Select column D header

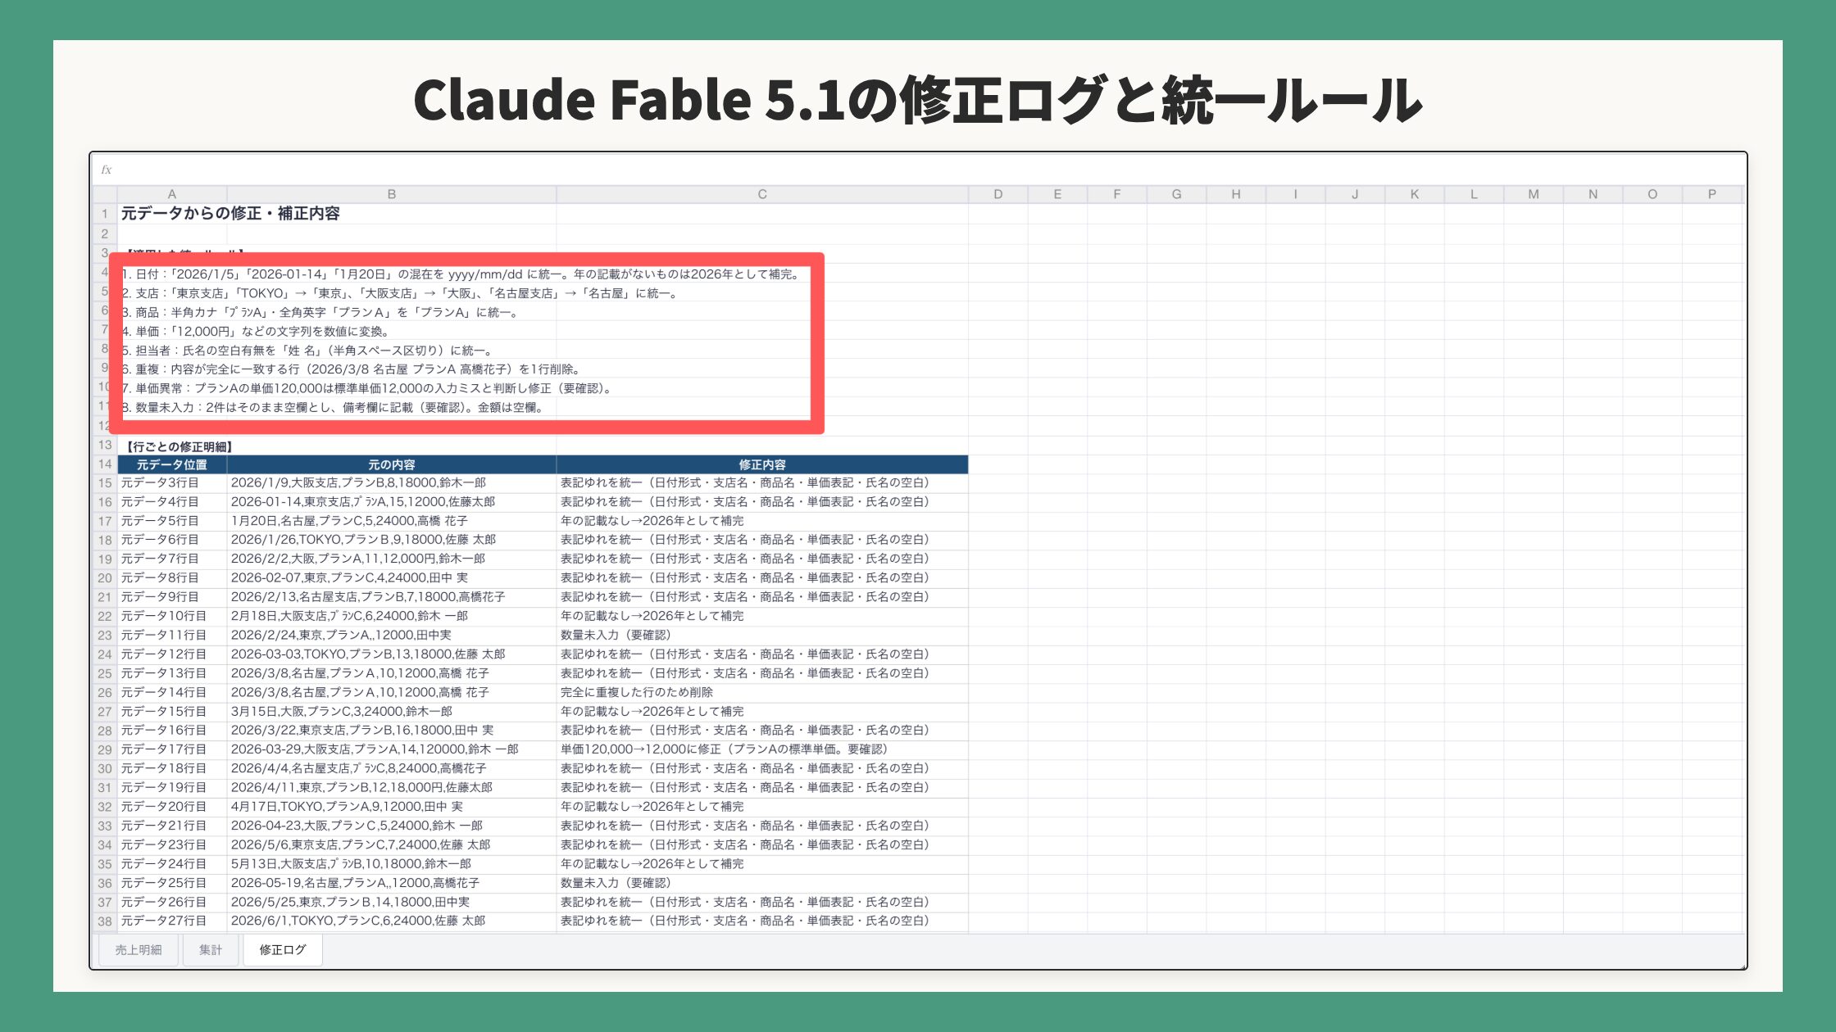pyautogui.click(x=998, y=194)
